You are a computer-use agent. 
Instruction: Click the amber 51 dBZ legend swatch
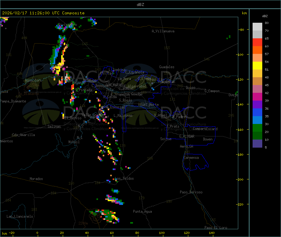pos(257,73)
